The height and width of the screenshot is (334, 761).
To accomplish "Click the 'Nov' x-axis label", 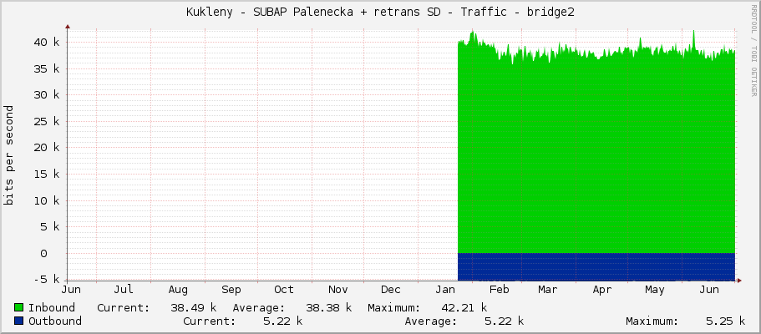I will coord(337,290).
